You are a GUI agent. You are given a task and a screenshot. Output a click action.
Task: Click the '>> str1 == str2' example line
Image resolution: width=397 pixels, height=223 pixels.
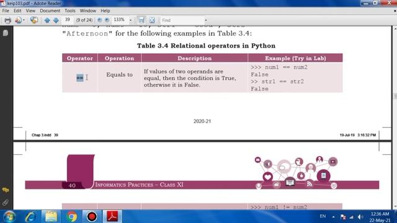point(277,82)
